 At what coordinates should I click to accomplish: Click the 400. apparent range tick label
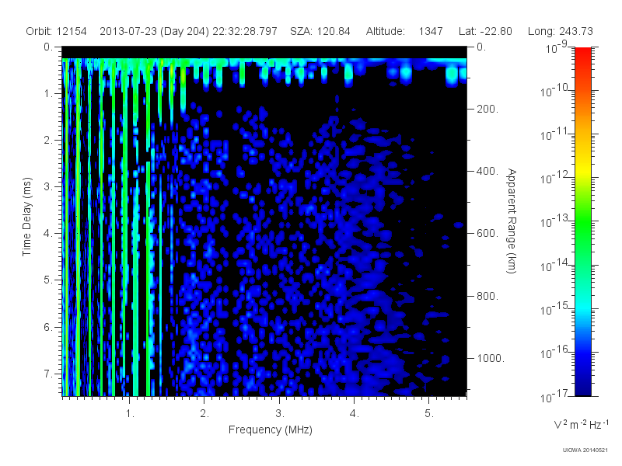487,171
